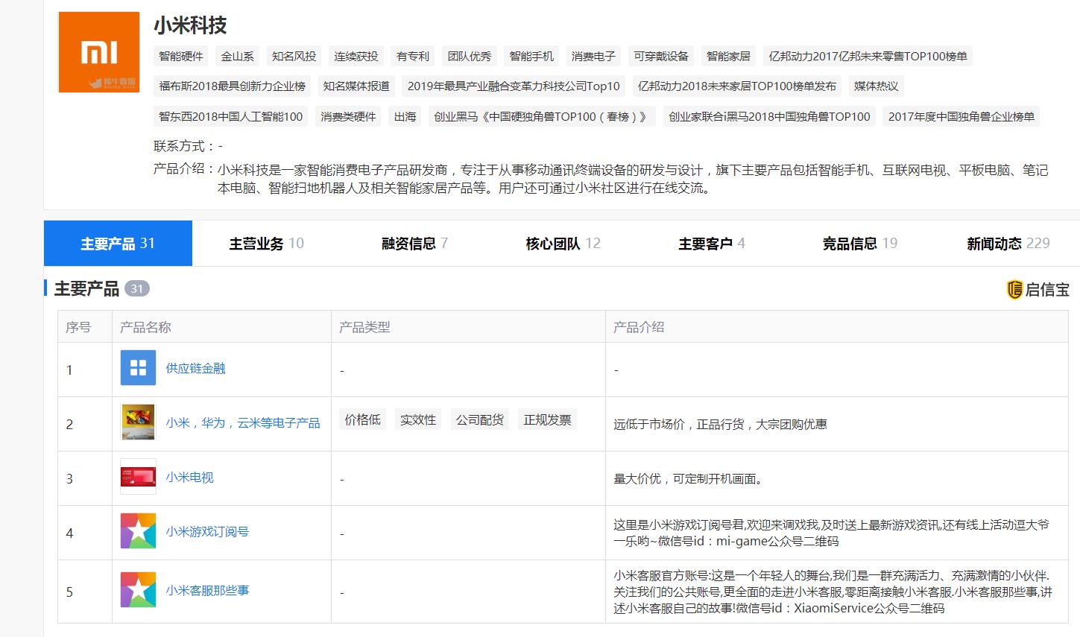Switch to the 融资信息 tab
This screenshot has width=1080, height=637.
[408, 243]
